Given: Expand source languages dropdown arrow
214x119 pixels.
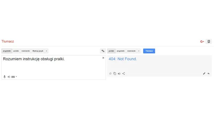Looking at the screenshot, I should (x=46, y=51).
